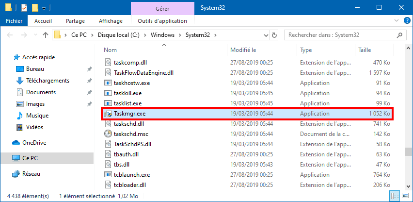The image size is (413, 202).
Task: Select the taskhostw.exe application icon
Action: coord(108,83)
